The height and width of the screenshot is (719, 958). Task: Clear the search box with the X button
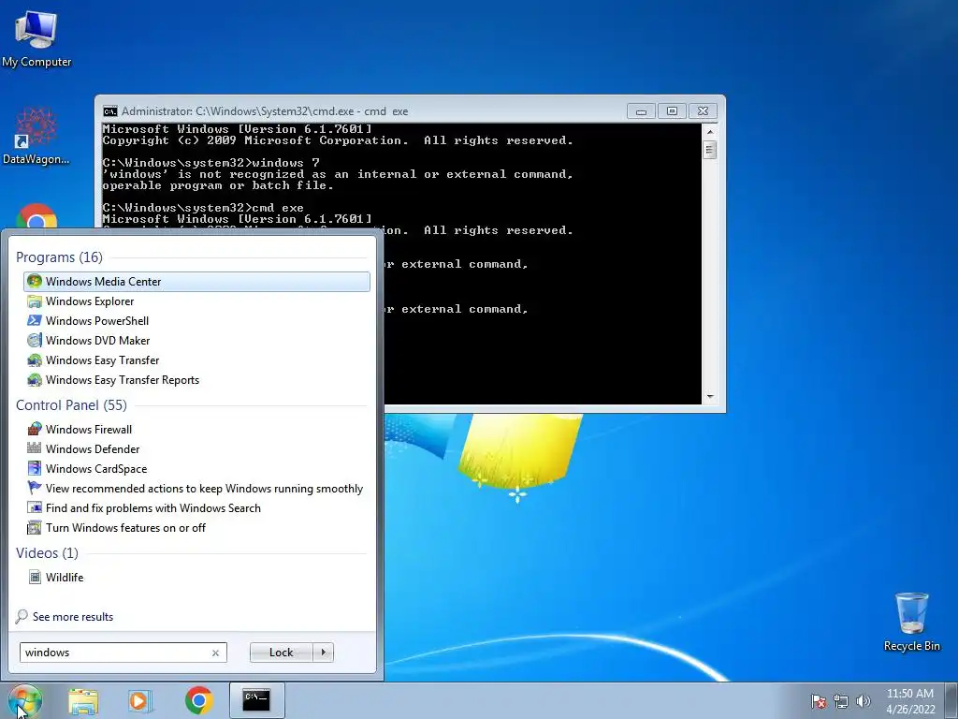click(x=216, y=653)
